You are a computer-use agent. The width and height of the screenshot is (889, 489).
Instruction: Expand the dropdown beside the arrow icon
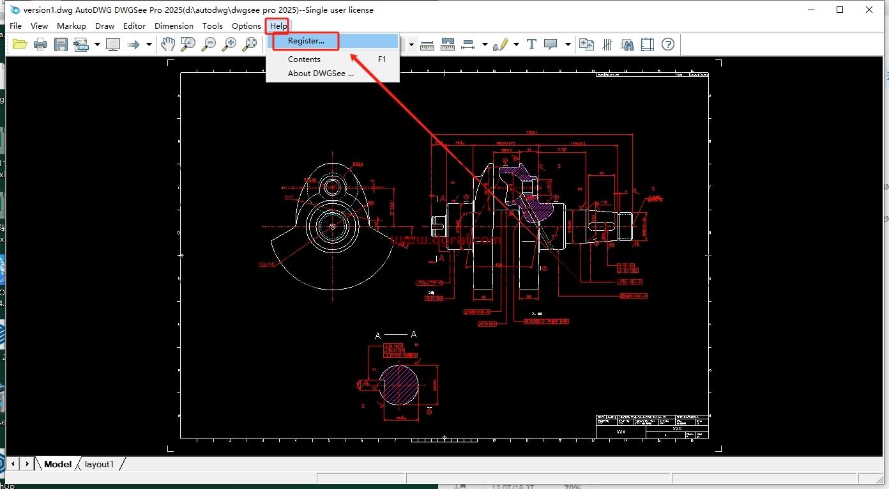(x=149, y=44)
